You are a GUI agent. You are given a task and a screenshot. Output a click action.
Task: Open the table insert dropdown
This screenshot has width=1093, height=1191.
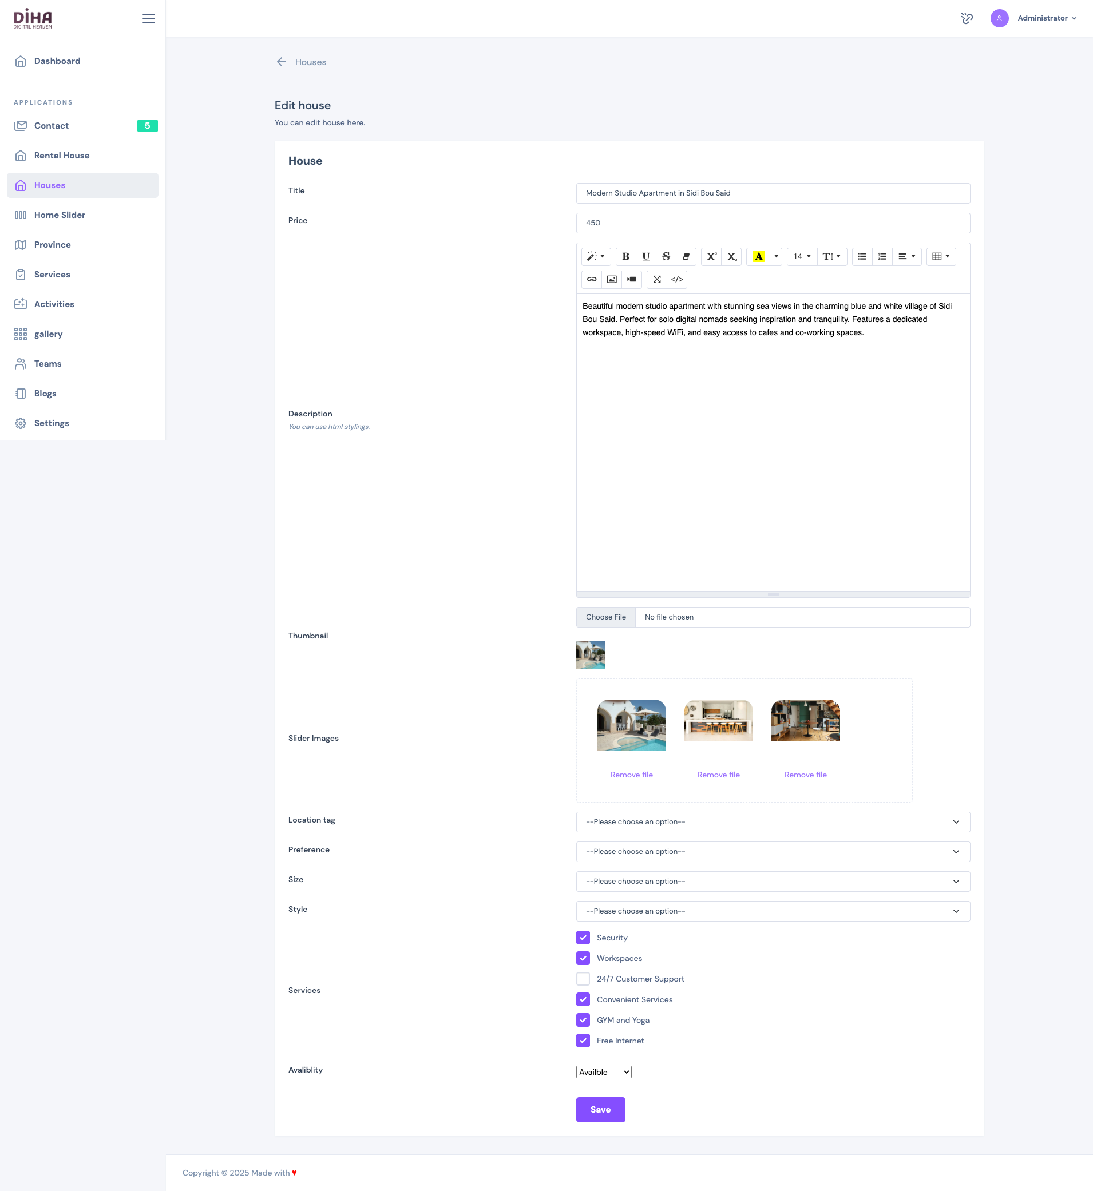tap(940, 257)
